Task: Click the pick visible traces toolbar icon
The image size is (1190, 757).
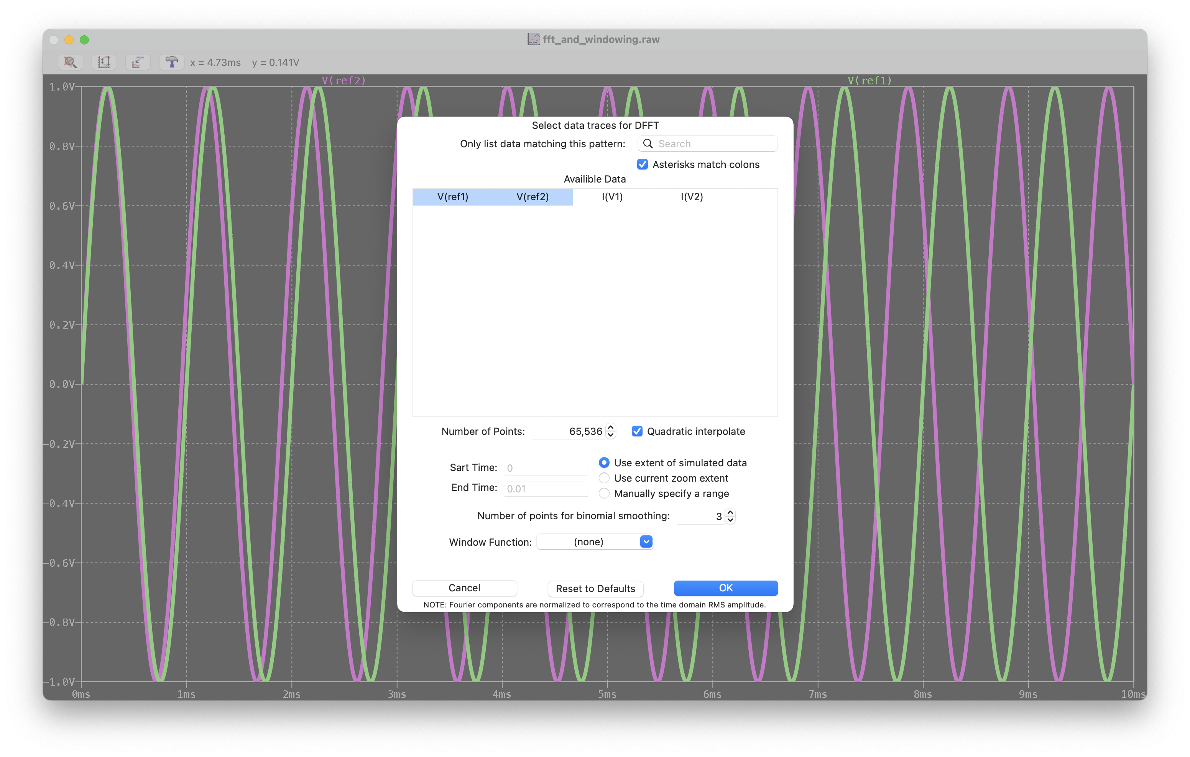Action: 137,62
